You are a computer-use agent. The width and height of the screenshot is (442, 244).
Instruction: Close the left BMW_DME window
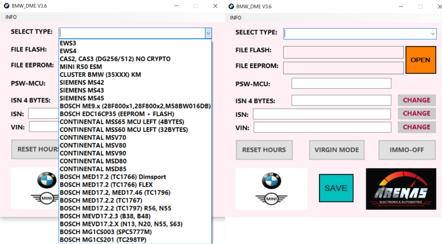(x=215, y=6)
